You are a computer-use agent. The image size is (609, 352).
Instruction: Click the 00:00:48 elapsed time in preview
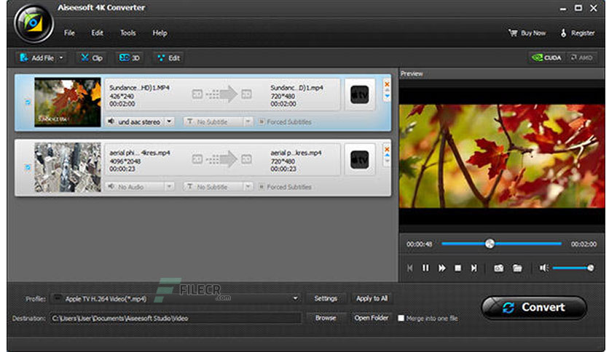point(419,244)
